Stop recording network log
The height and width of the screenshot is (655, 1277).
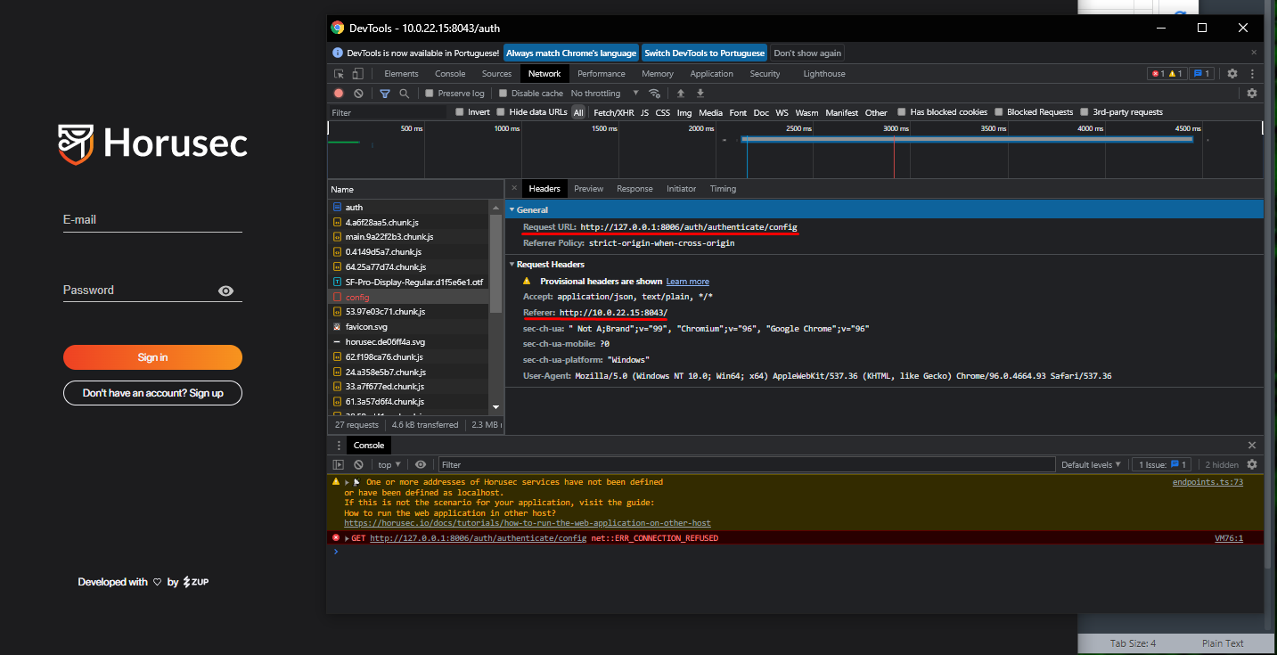pyautogui.click(x=339, y=93)
